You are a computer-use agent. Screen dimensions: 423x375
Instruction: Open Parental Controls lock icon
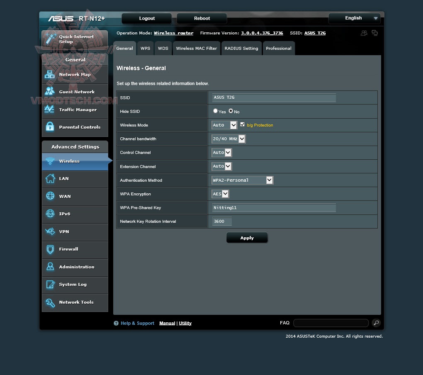pyautogui.click(x=50, y=126)
